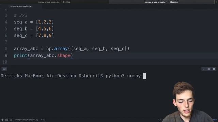Place cursor at the terminal prompt after python3 numpy-
The width and height of the screenshot is (218, 122).
(x=145, y=76)
